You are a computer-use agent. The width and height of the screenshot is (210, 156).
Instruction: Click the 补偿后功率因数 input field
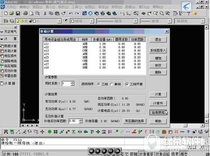(x=74, y=121)
